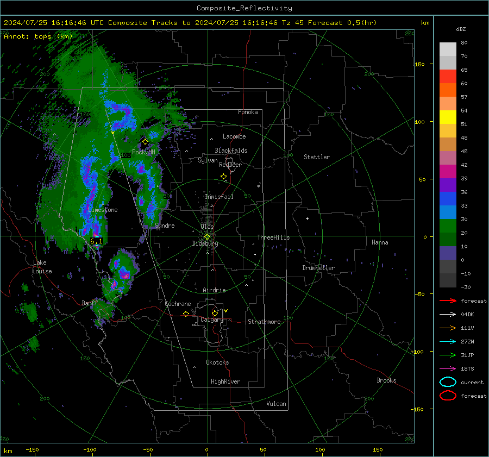Click the cyan current ellipse symbol
This screenshot has height=457, width=489.
tap(448, 382)
